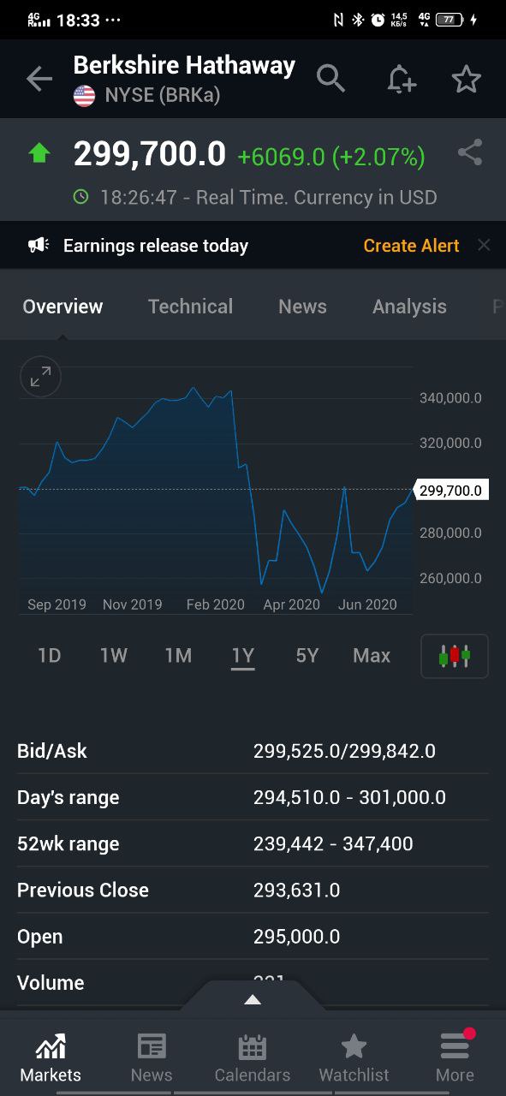Add Berkshire Hathaway to watchlist with star icon
The height and width of the screenshot is (1096, 506).
pos(467,80)
